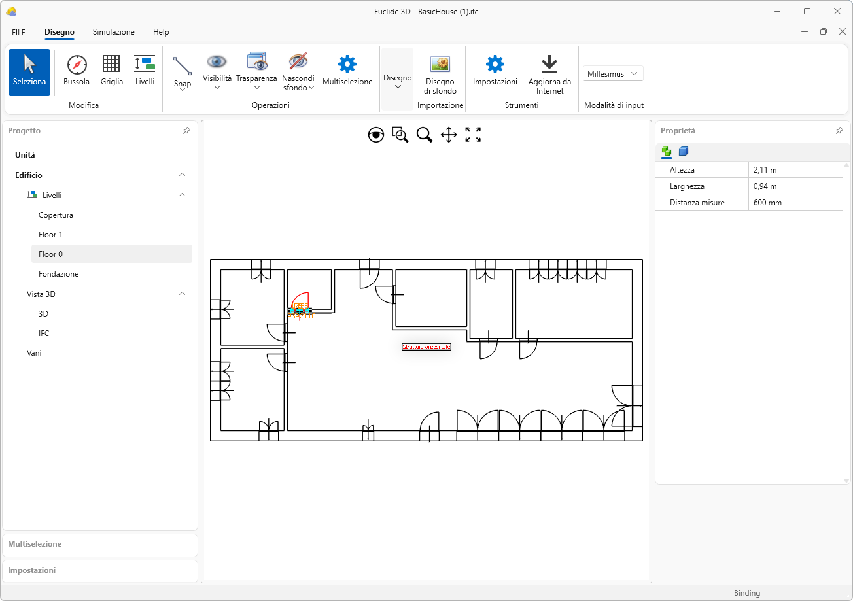Open Impostazioni settings in the ribbon
This screenshot has height=601, width=853.
coord(495,71)
